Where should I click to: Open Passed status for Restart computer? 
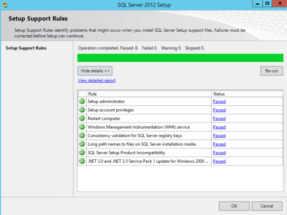tap(219, 118)
